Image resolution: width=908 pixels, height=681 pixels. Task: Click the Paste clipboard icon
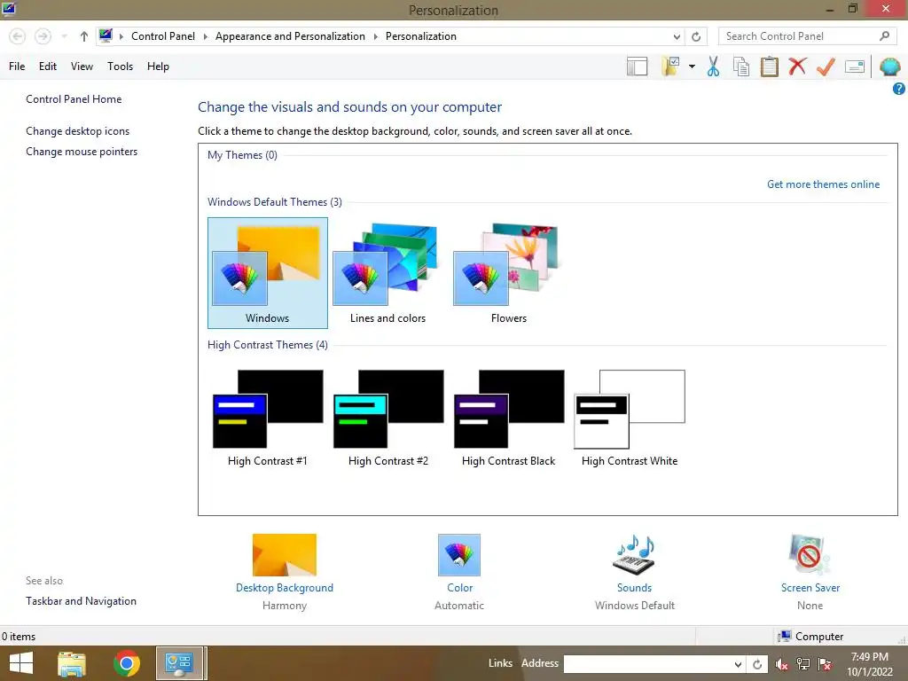tap(769, 67)
